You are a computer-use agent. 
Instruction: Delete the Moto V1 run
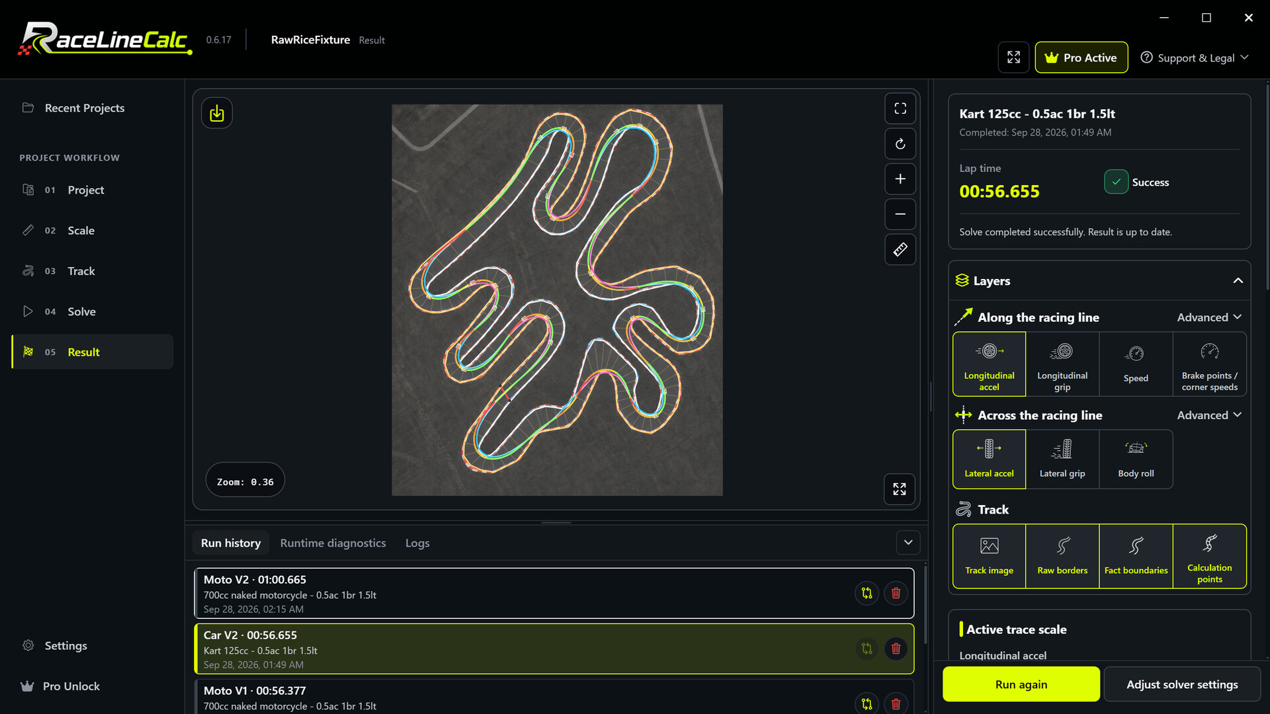[x=896, y=704]
